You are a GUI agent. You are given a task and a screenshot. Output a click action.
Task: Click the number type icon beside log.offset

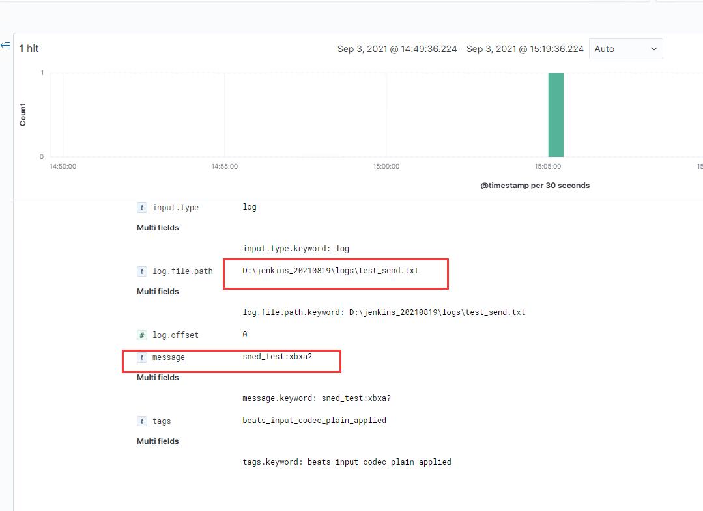point(141,335)
